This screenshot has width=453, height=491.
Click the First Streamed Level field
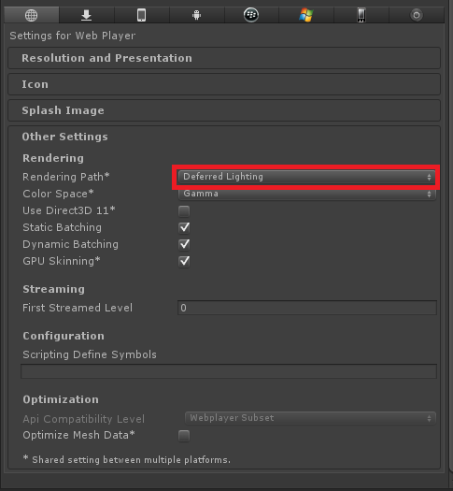(307, 308)
